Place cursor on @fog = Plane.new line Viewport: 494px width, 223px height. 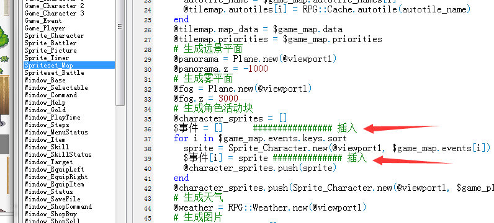point(242,89)
